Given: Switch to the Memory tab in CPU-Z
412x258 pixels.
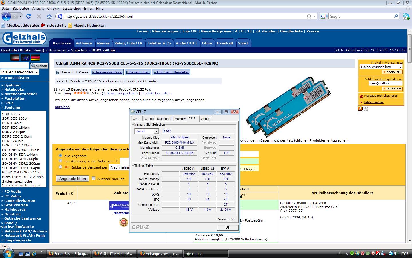Looking at the screenshot, I should click(180, 119).
